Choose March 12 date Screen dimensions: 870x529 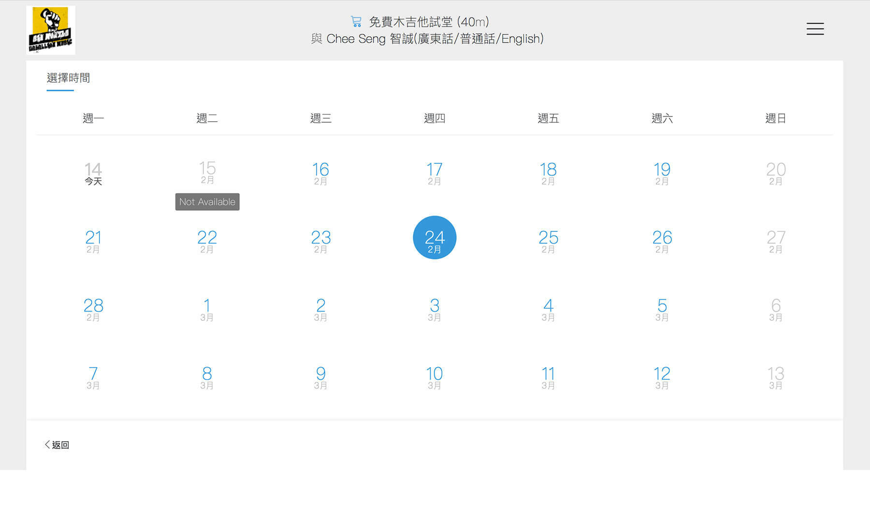[x=662, y=378]
